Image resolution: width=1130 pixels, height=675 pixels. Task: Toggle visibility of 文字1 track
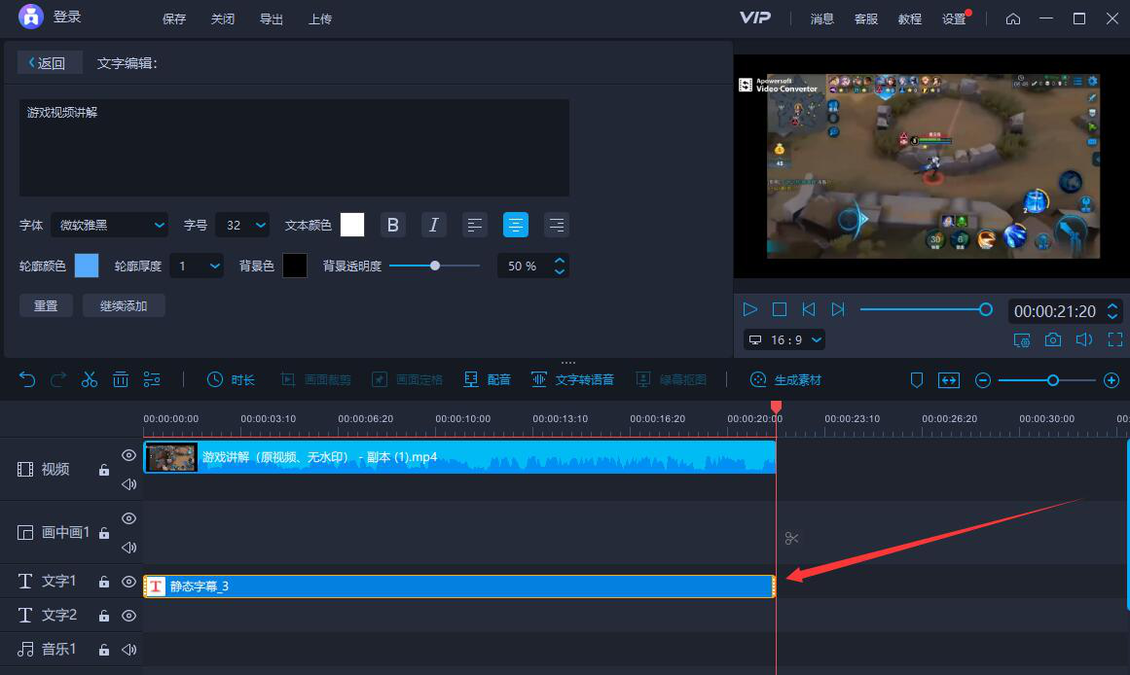click(128, 582)
